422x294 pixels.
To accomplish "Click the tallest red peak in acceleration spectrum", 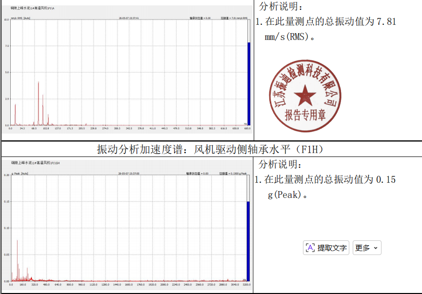I will click(x=18, y=260).
